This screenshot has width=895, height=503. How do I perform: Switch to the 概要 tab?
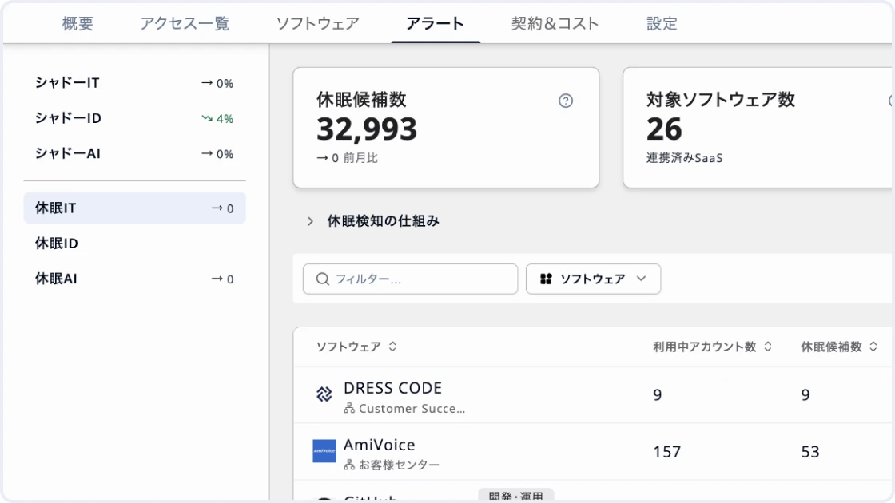tap(78, 23)
